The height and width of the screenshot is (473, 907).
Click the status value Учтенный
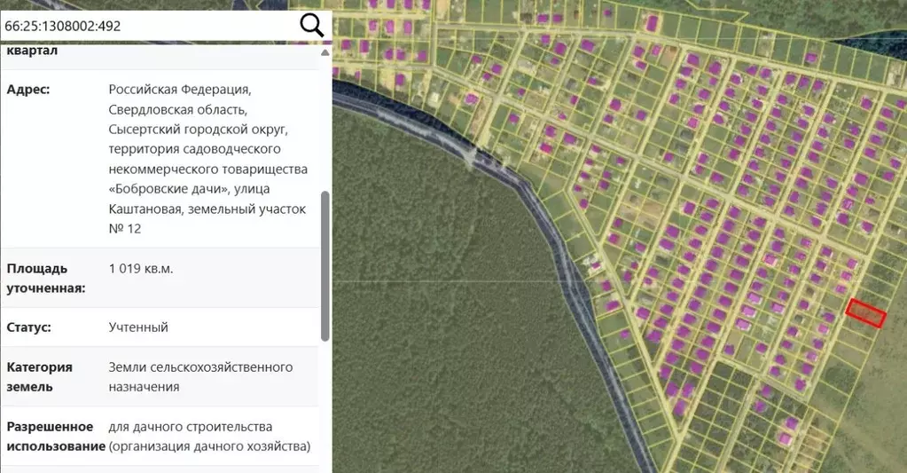pos(138,327)
